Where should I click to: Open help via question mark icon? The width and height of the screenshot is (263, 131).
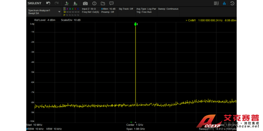94,3
